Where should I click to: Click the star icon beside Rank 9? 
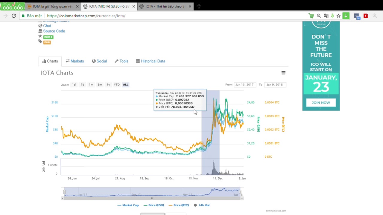[x=40, y=36]
